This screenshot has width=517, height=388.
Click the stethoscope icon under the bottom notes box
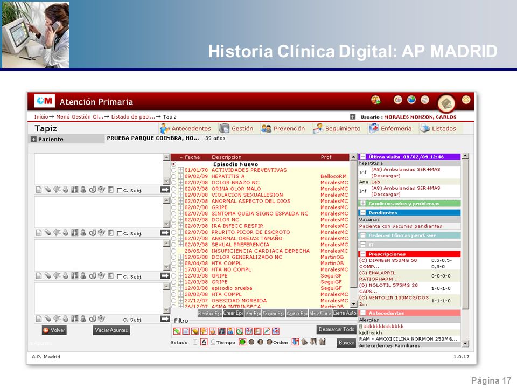click(92, 318)
